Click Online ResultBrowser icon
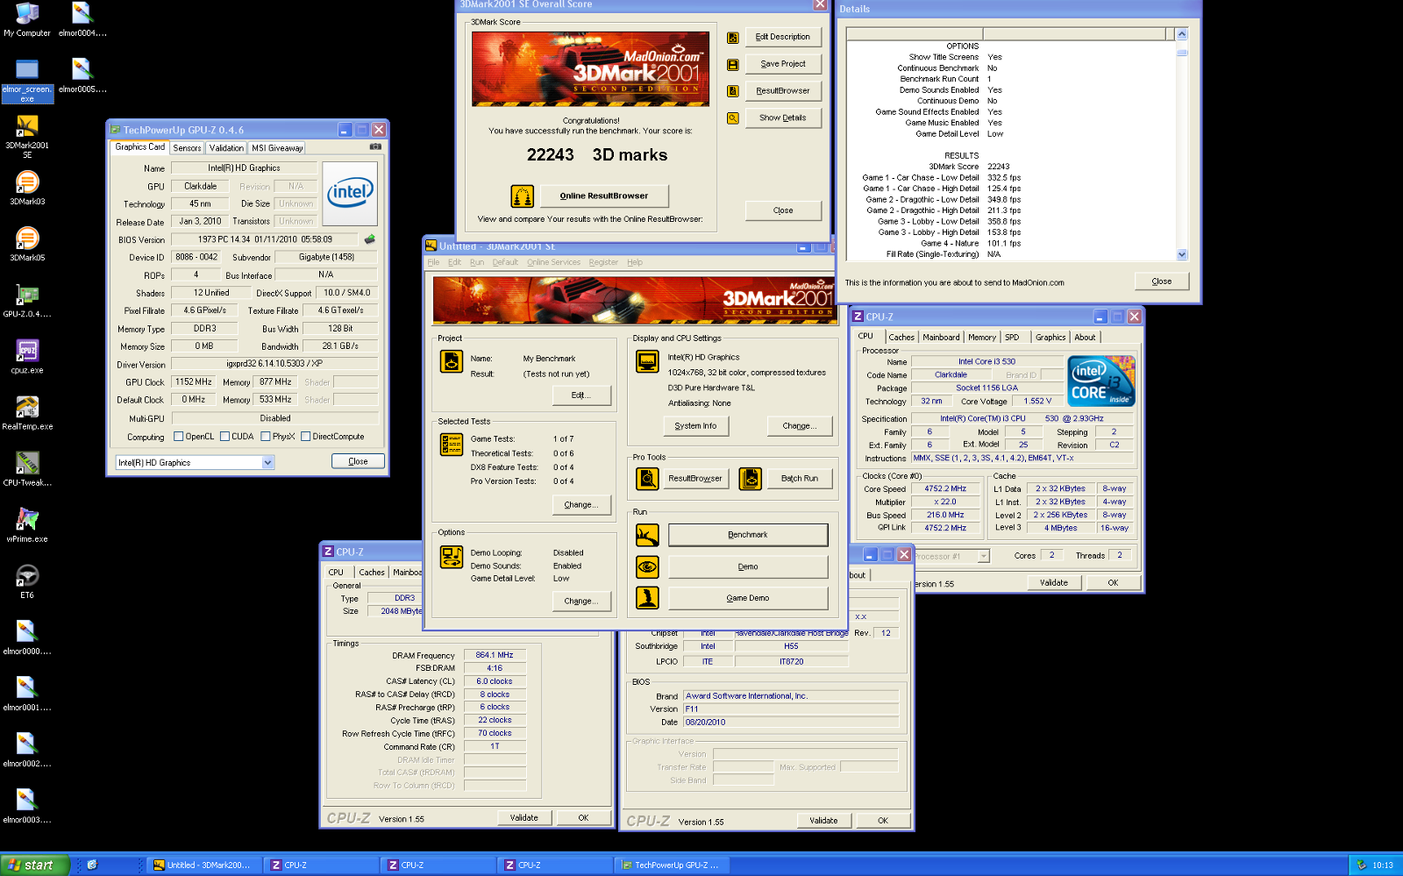Screen dimensions: 1403x876 click(x=522, y=196)
